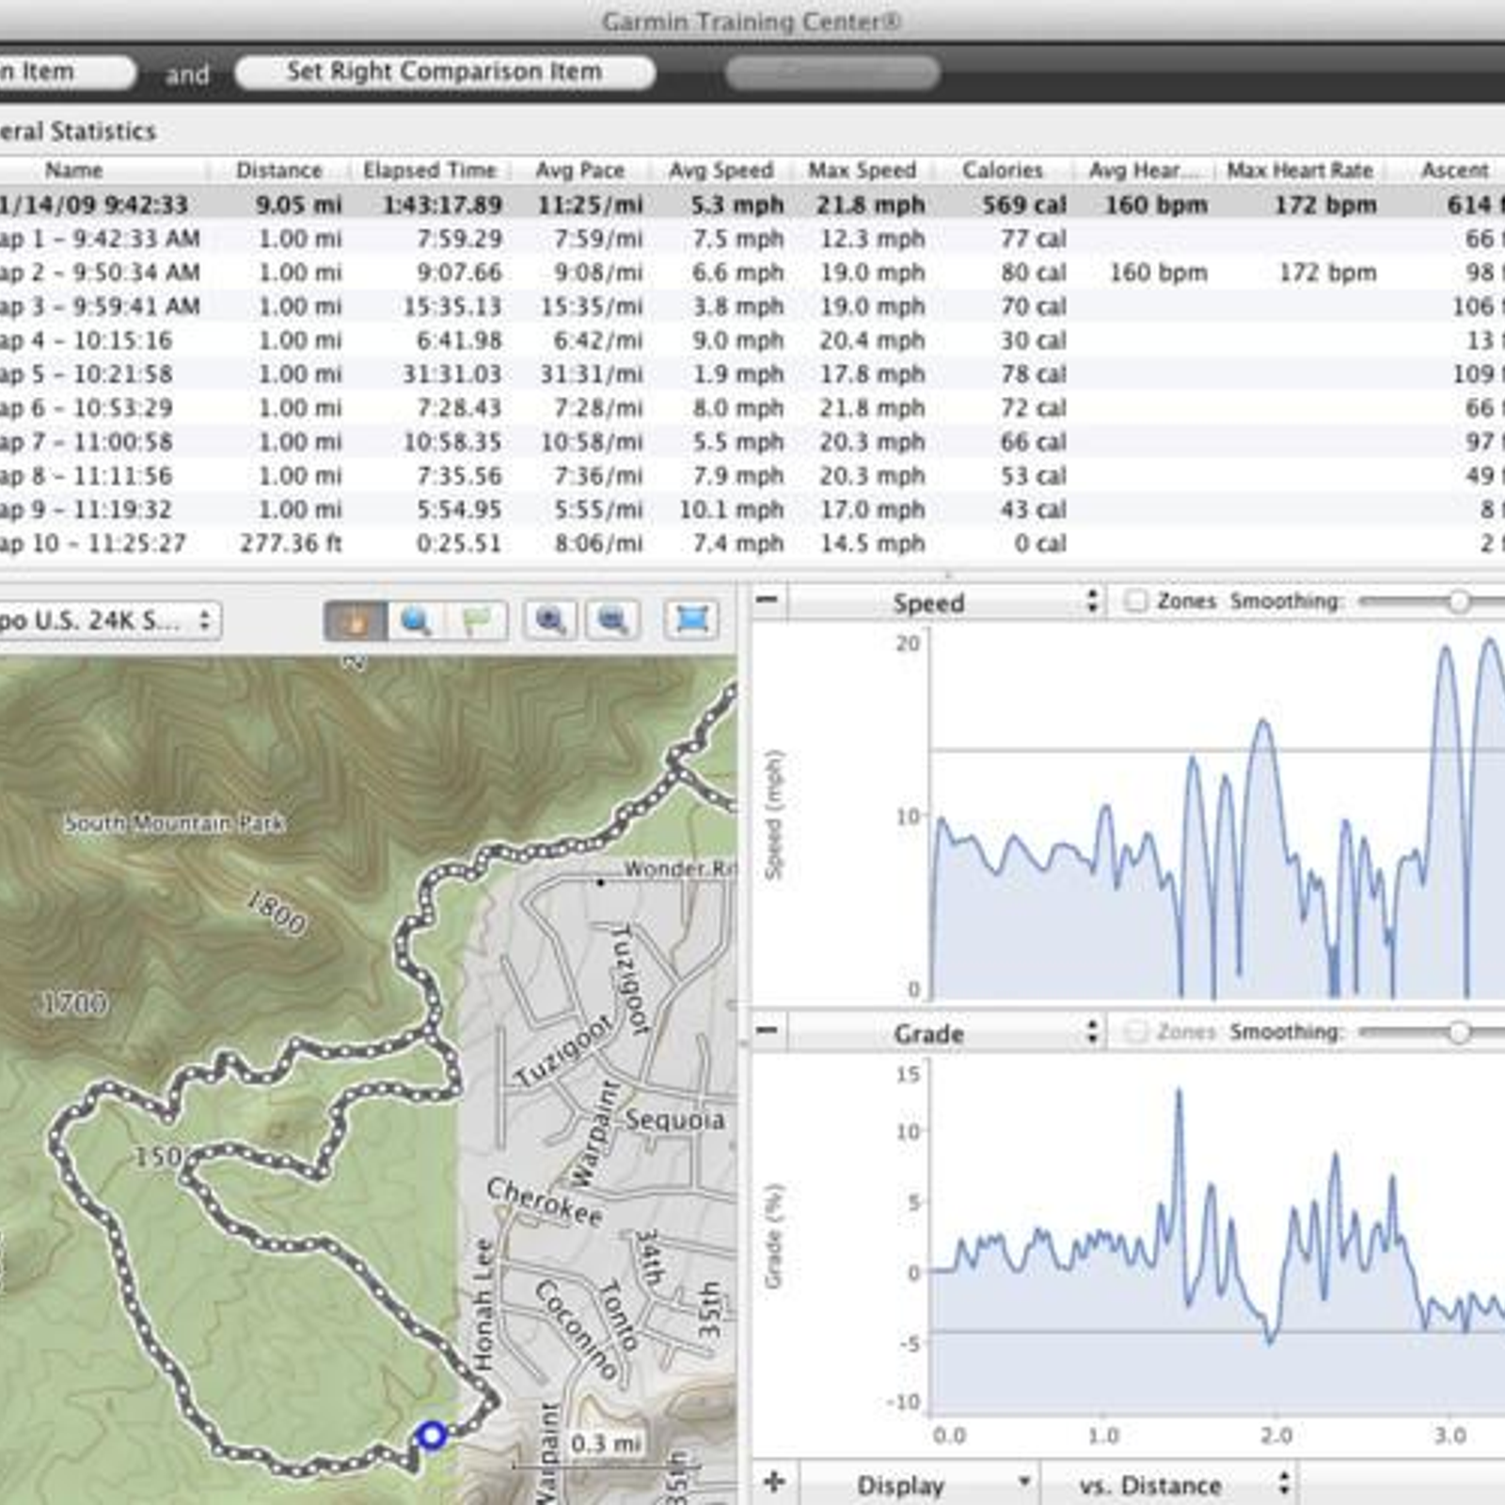Select Lap 7 - 11:00:58 row

(752, 441)
